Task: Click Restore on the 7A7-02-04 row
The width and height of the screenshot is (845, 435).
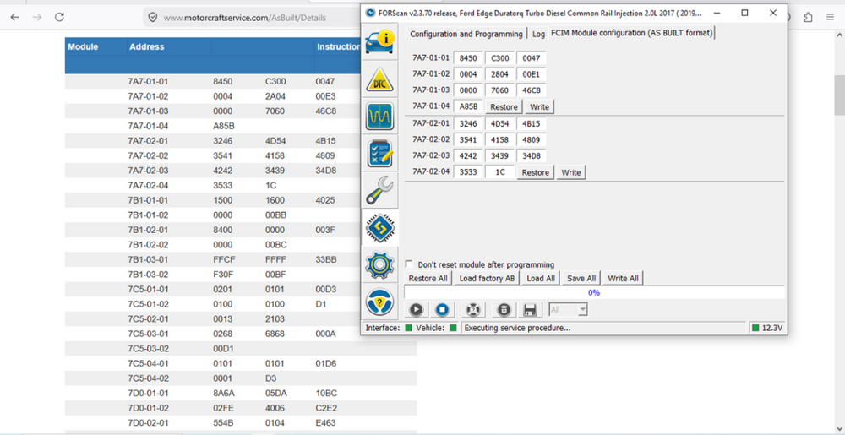Action: (x=536, y=172)
